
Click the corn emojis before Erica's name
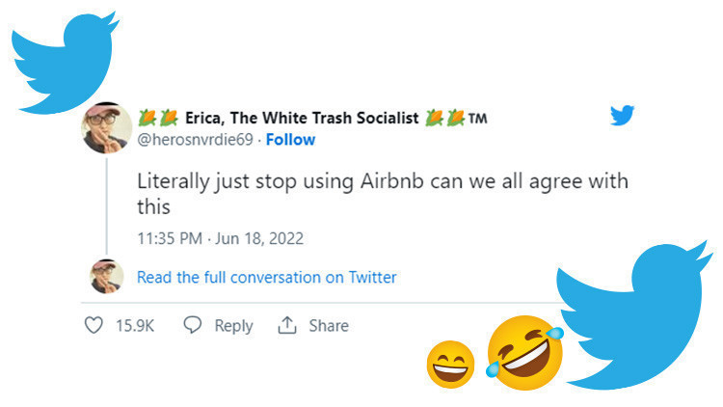(x=156, y=119)
